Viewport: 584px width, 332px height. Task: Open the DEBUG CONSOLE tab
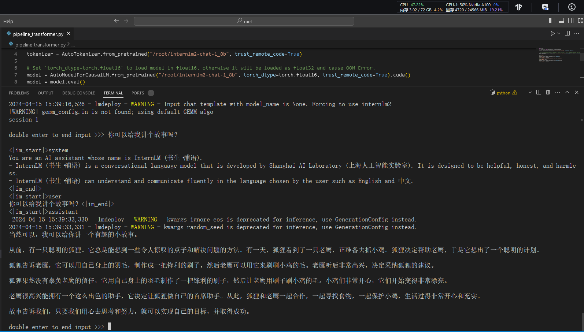pyautogui.click(x=78, y=93)
